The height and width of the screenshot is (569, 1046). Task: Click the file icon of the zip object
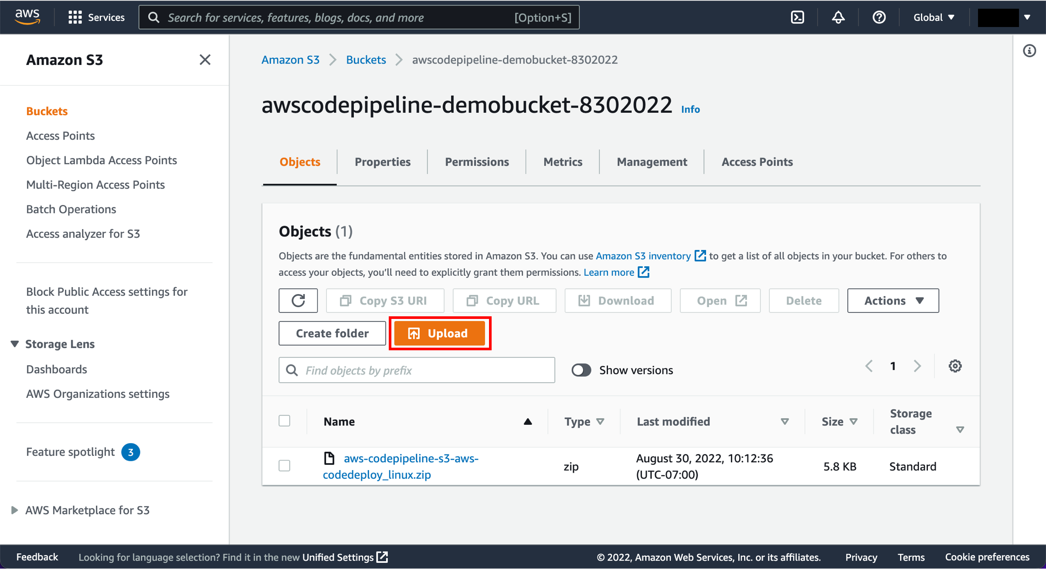click(x=329, y=458)
